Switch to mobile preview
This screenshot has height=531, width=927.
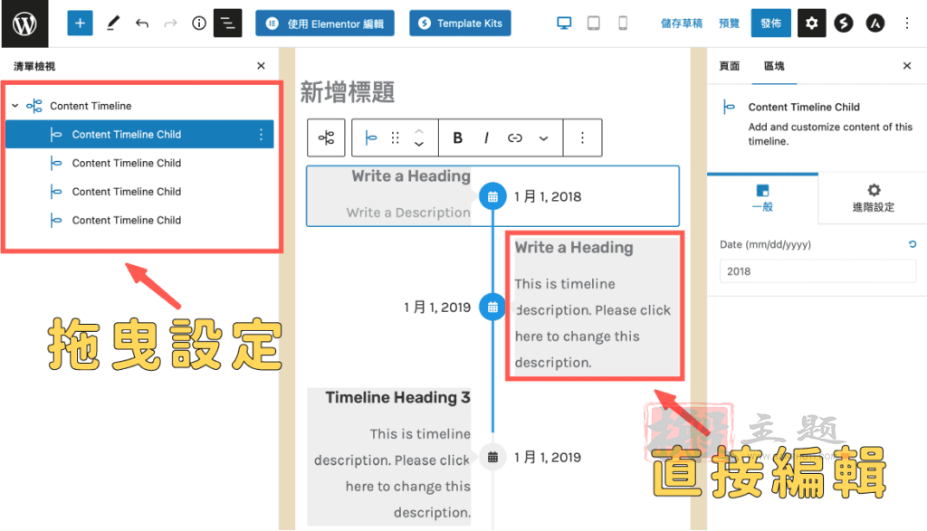click(623, 24)
